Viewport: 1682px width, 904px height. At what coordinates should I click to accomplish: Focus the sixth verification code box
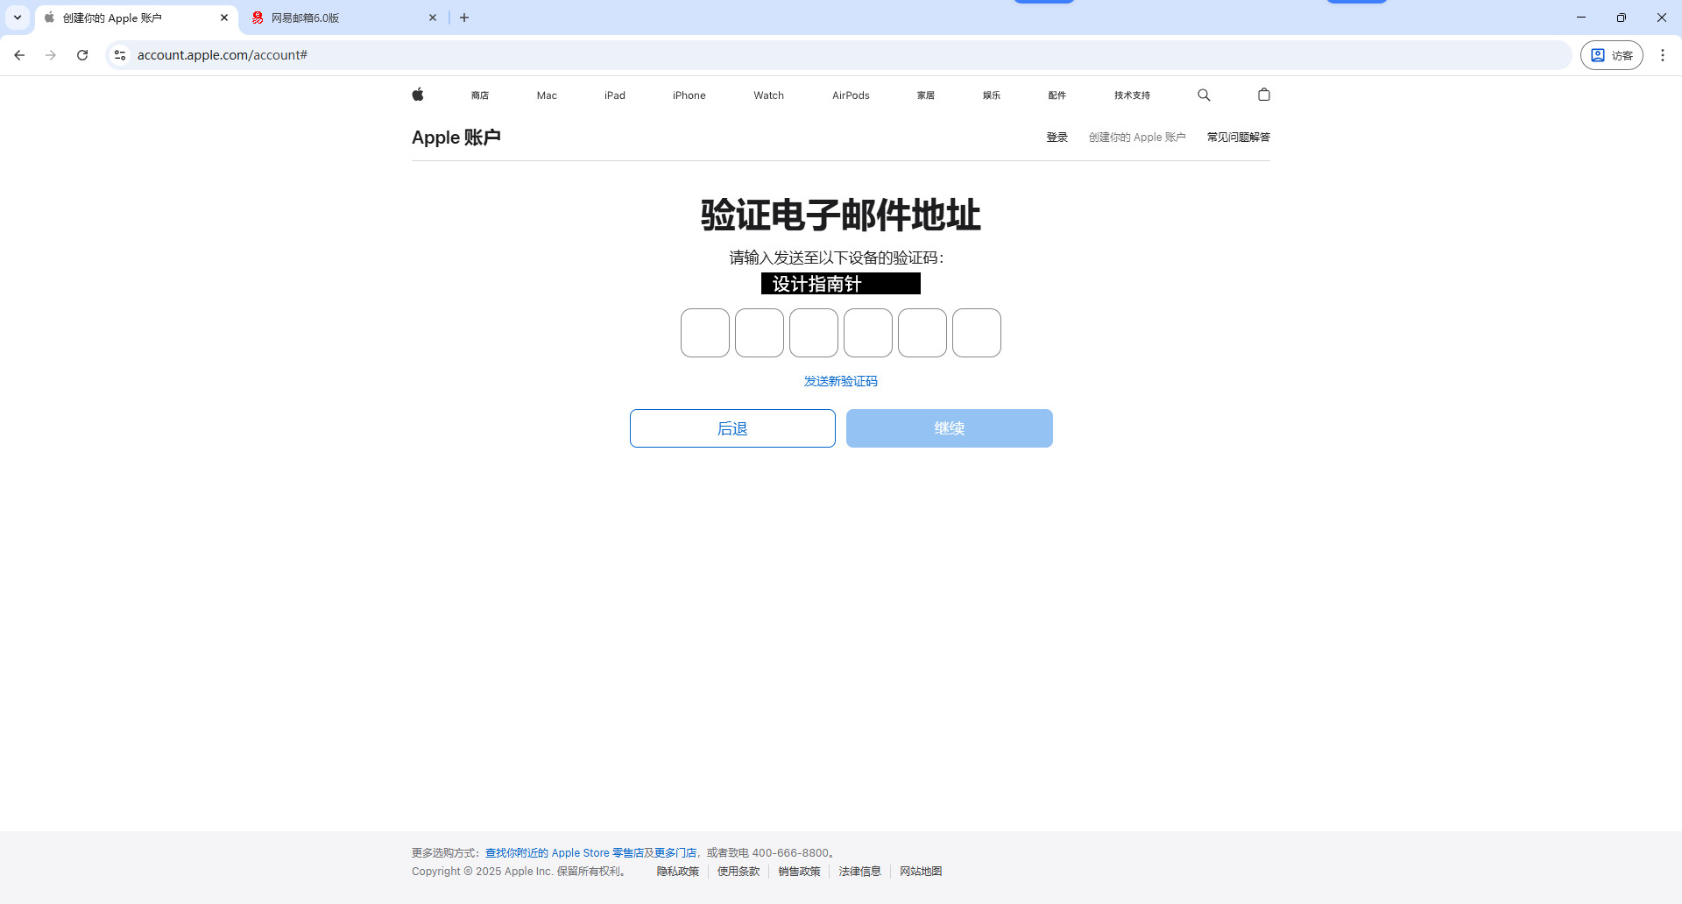(977, 333)
